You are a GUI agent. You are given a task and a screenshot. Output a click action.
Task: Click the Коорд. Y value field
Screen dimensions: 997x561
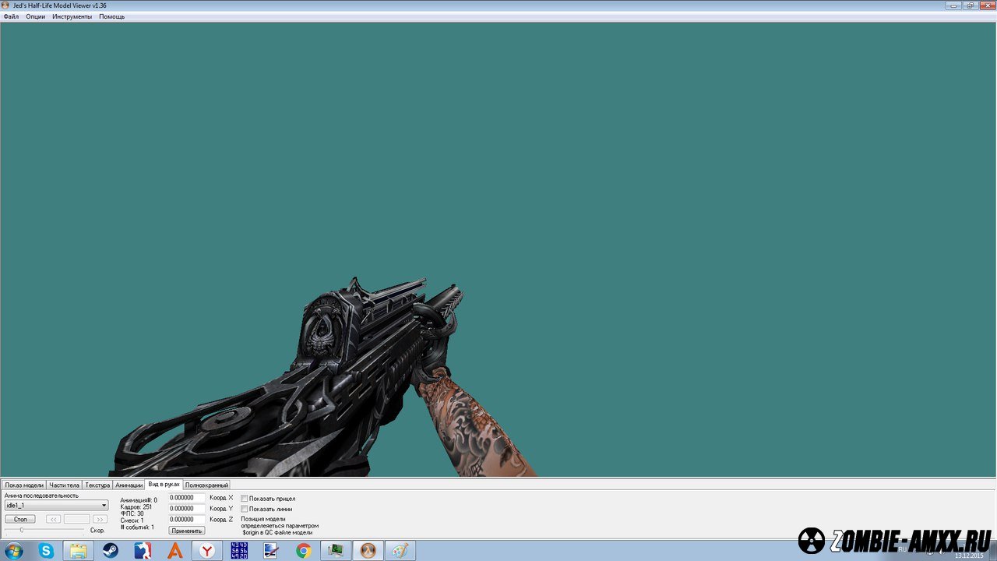187,508
